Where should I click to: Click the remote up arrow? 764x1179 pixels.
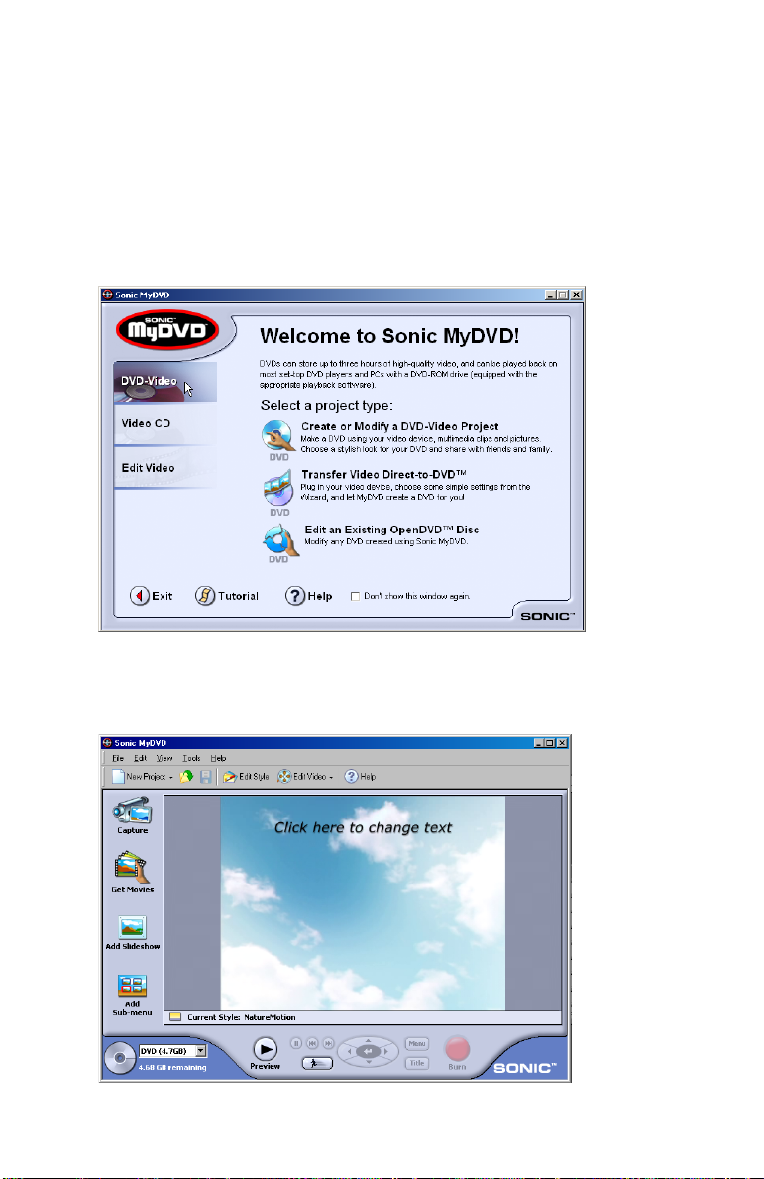tap(368, 1040)
